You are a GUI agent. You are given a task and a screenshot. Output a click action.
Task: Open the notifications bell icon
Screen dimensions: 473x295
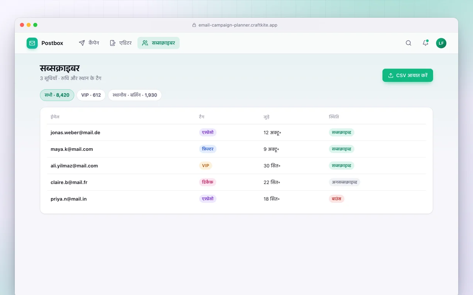425,43
